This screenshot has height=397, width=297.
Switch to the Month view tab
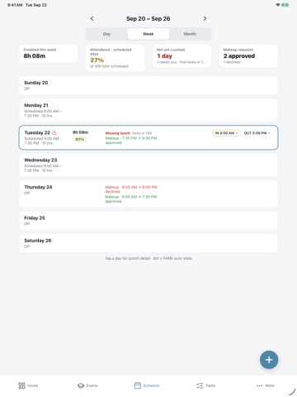tap(190, 34)
